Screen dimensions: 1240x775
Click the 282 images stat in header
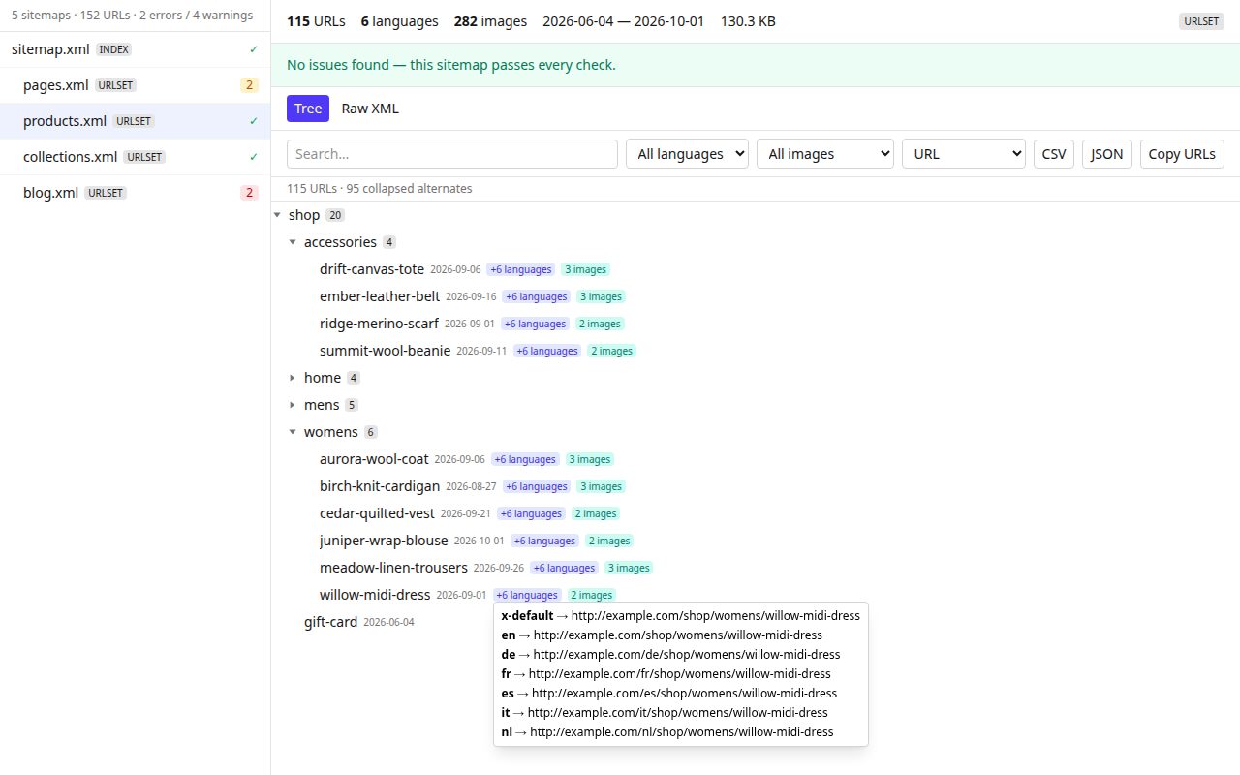[490, 21]
